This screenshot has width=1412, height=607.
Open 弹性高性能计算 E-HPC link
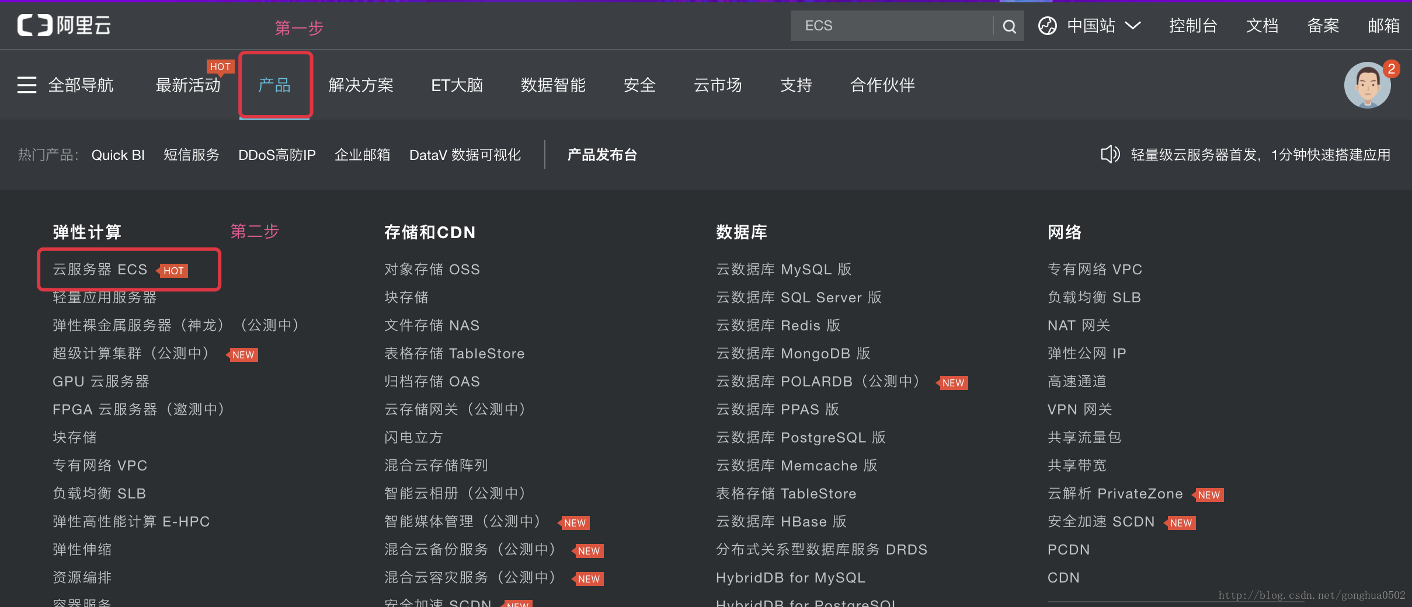tap(131, 521)
